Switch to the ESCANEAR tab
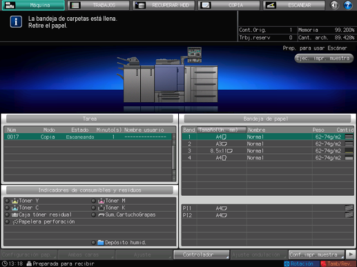Image resolution: width=357 pixels, height=267 pixels. [x=294, y=5]
